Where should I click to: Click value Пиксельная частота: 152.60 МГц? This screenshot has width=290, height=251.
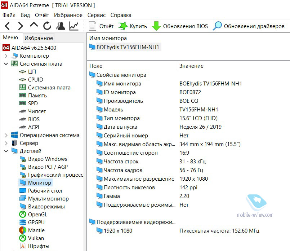coord(219,231)
